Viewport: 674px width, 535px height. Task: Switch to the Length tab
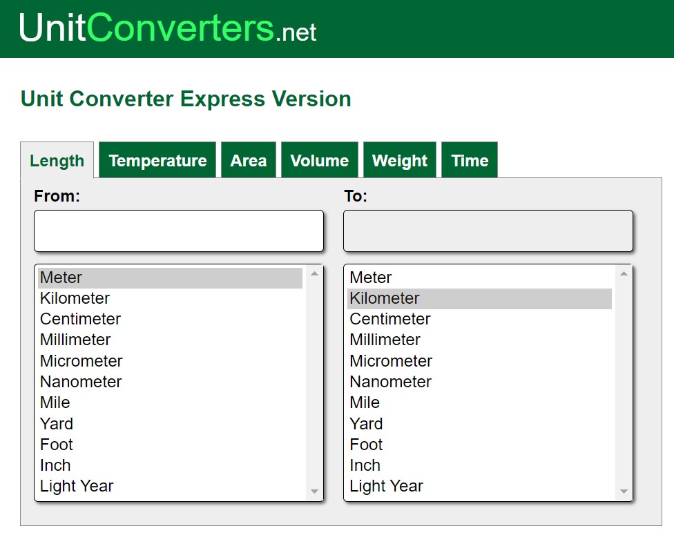[x=57, y=160]
